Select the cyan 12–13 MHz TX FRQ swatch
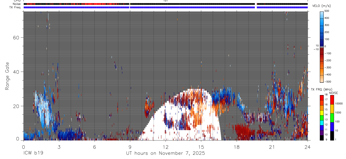 [321, 123]
